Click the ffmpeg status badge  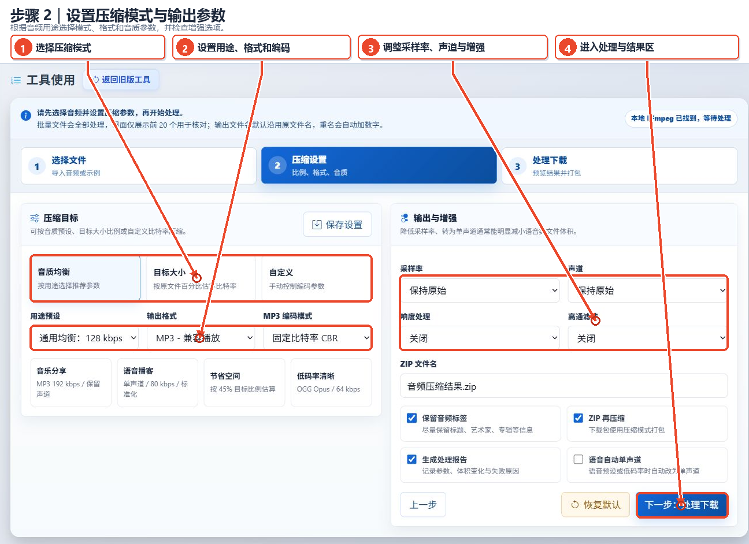click(681, 118)
